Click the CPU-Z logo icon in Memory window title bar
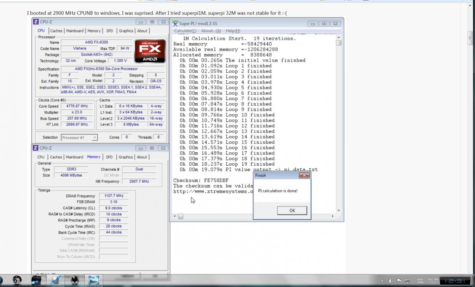This screenshot has width=475, height=287. point(35,148)
